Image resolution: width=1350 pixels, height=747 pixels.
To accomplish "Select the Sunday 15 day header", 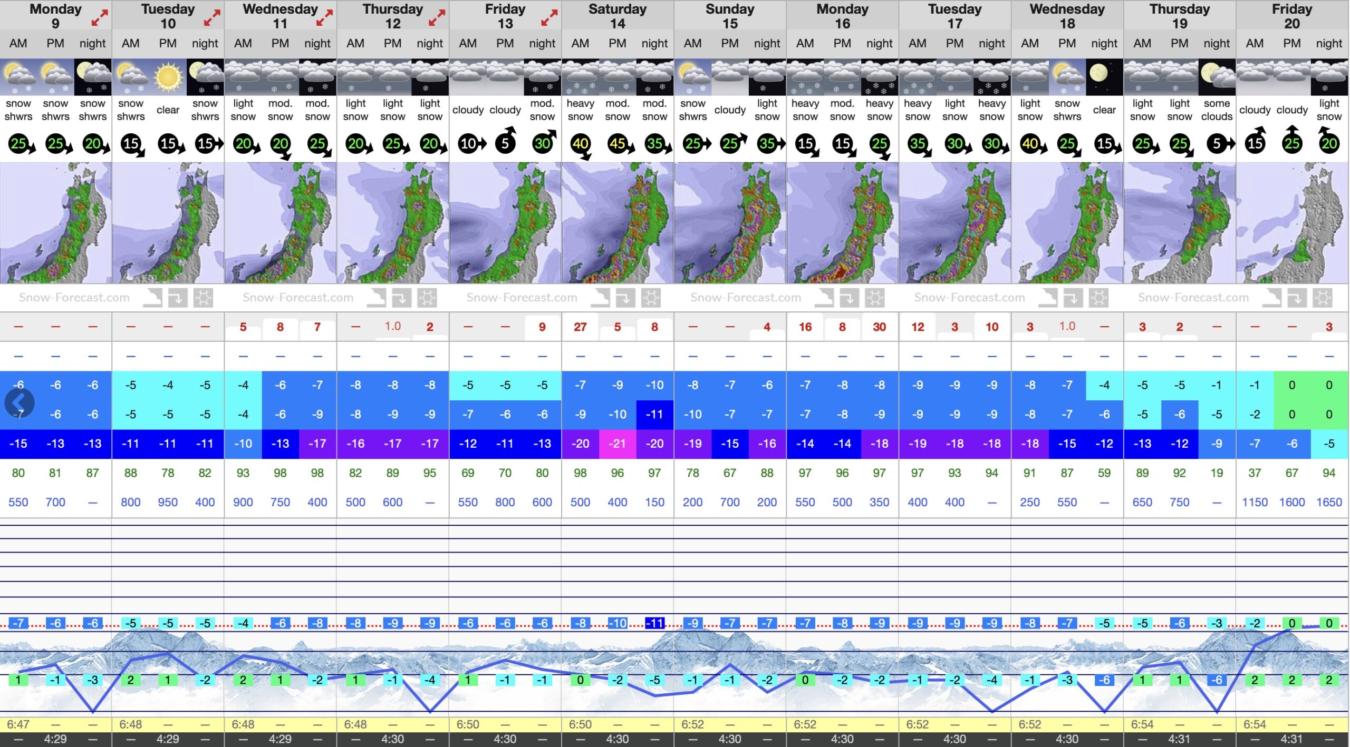I will point(730,16).
